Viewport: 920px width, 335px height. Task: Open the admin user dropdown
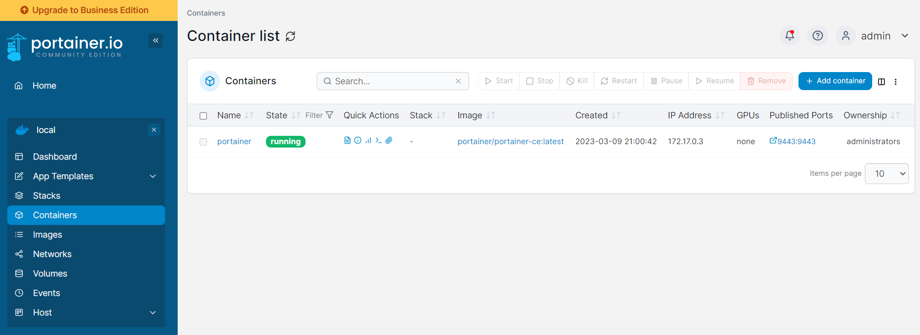pyautogui.click(x=904, y=36)
